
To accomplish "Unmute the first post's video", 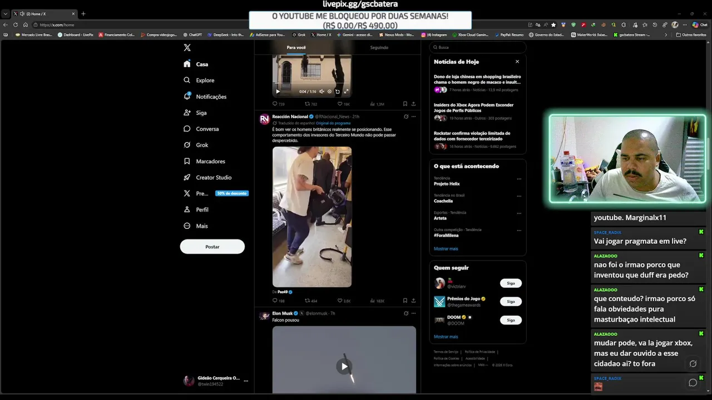I will [322, 92].
